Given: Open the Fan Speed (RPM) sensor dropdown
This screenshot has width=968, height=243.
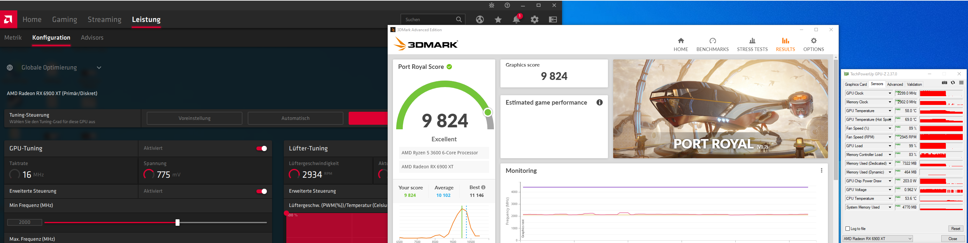Looking at the screenshot, I should pyautogui.click(x=890, y=137).
